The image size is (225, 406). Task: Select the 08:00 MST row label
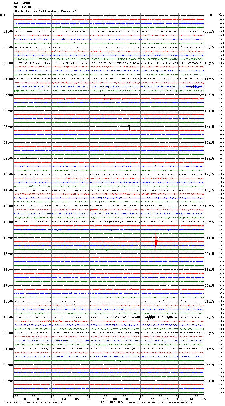(8, 143)
